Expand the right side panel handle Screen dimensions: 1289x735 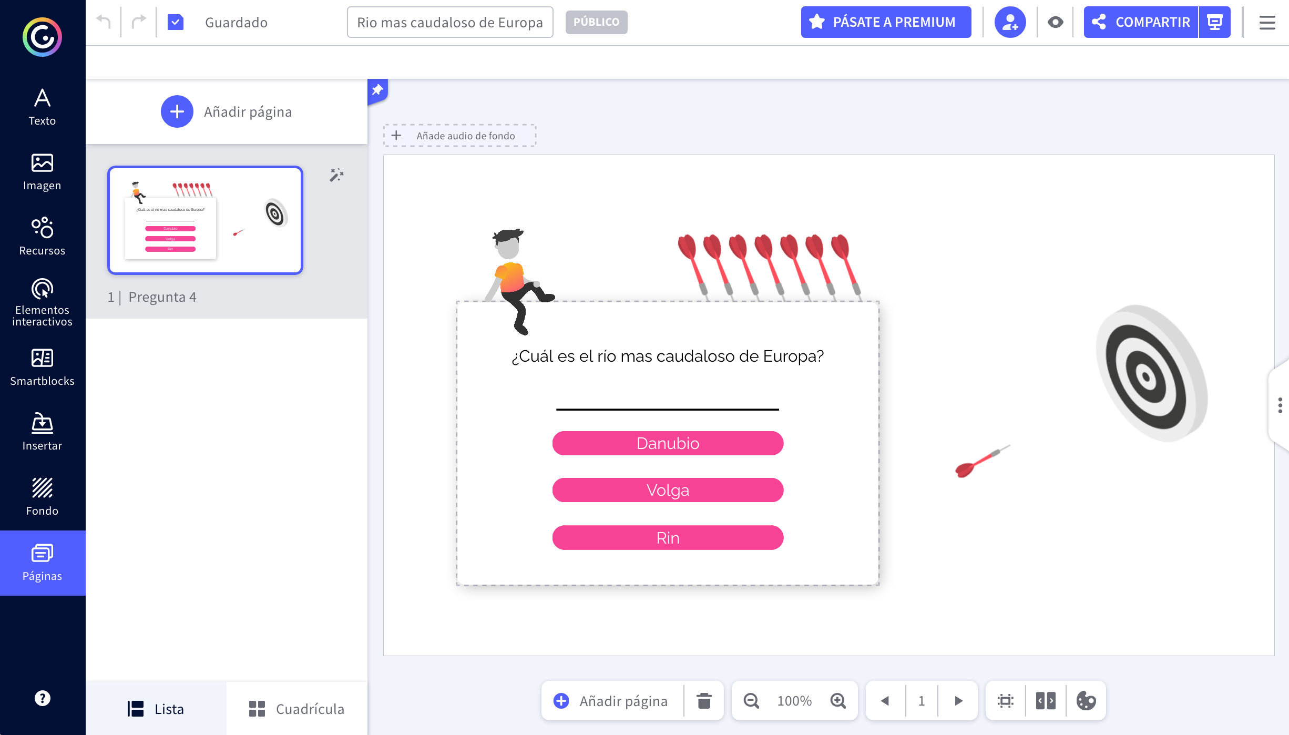pyautogui.click(x=1280, y=405)
